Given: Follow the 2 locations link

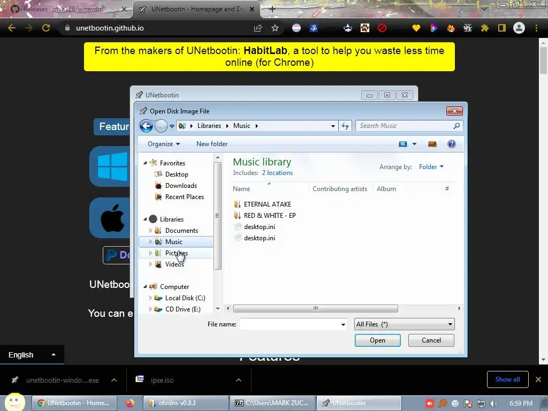Looking at the screenshot, I should click(x=278, y=173).
